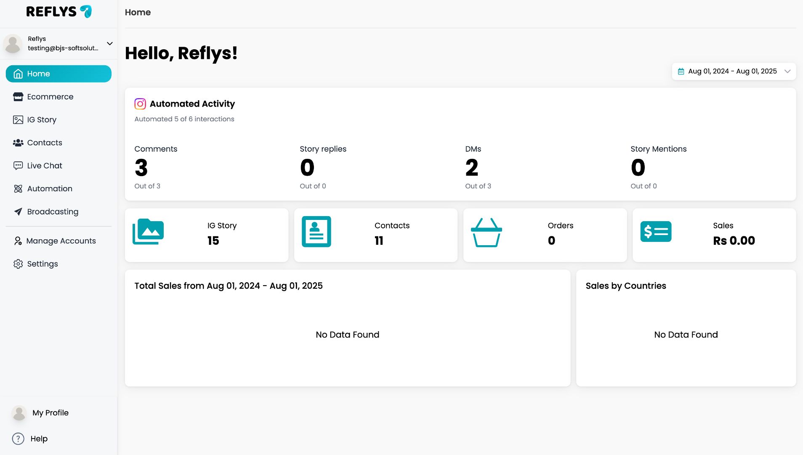803x455 pixels.
Task: Expand the Reflys account switcher chevron
Action: pyautogui.click(x=110, y=43)
